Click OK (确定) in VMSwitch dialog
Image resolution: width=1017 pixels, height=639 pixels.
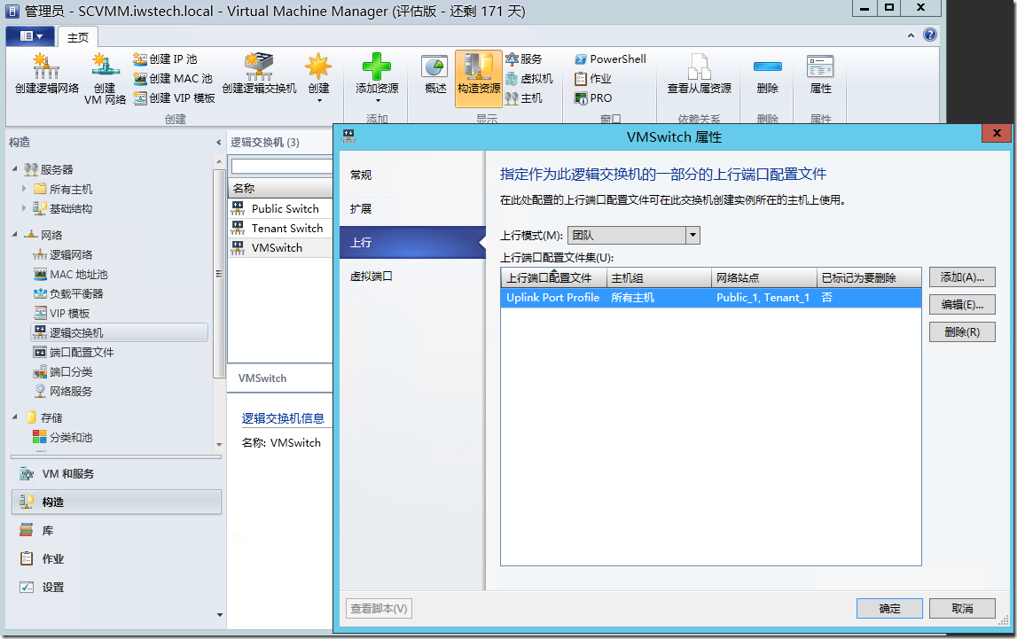[889, 609]
